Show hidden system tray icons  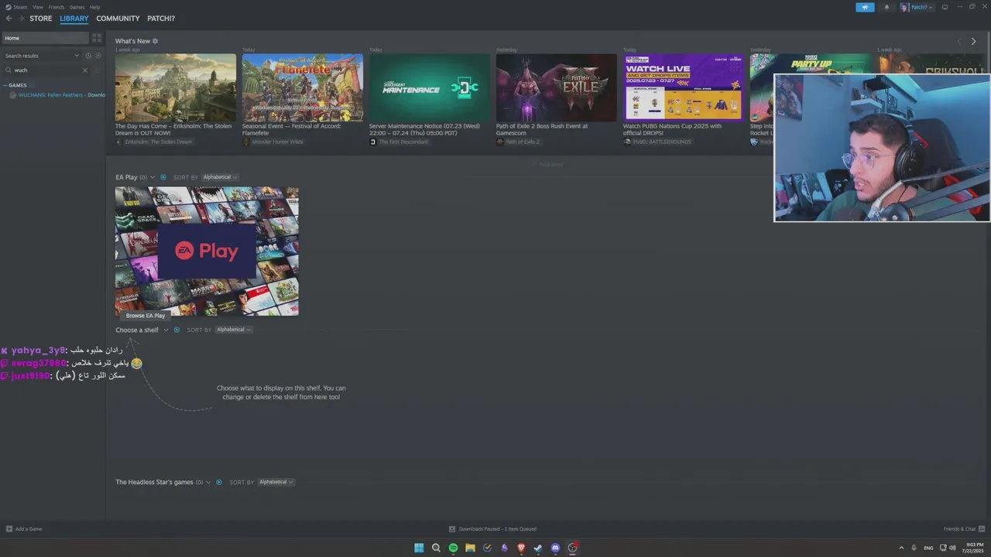click(901, 548)
